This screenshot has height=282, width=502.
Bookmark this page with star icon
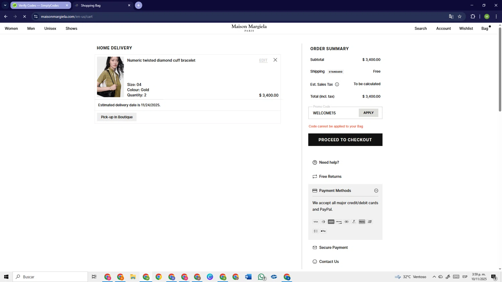click(x=460, y=16)
